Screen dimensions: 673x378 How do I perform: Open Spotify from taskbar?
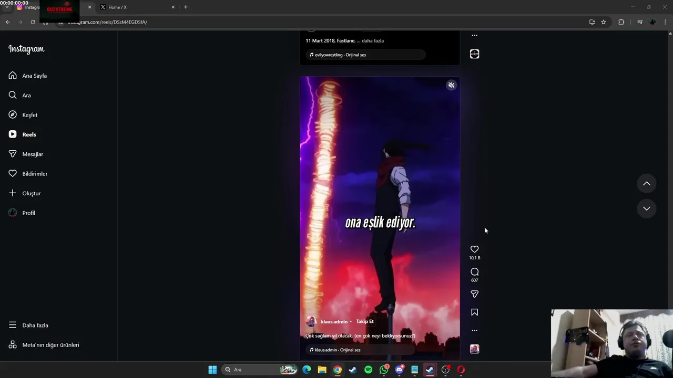(368, 370)
